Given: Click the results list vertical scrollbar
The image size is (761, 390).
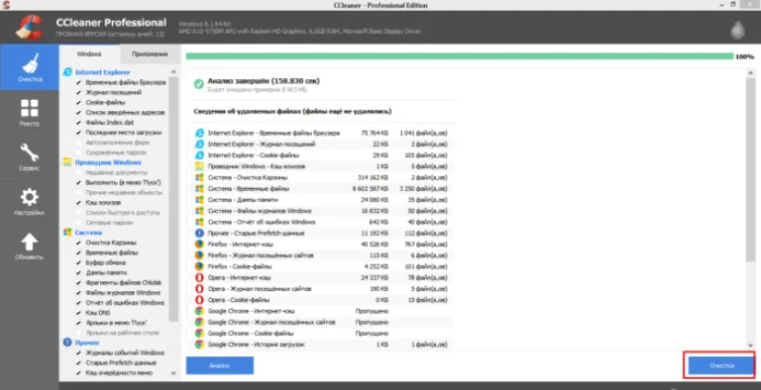Looking at the screenshot, I should [x=750, y=170].
